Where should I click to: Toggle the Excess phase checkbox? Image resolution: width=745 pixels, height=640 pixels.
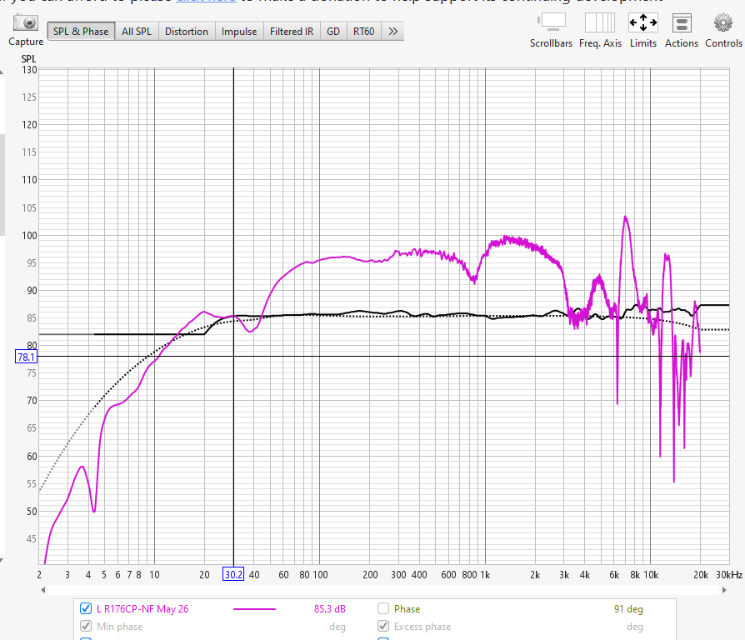point(383,627)
